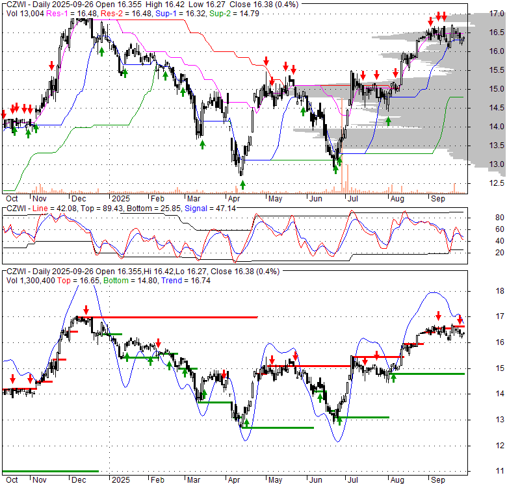
Task: Click the 13.5 price axis label
Action: coord(497,146)
